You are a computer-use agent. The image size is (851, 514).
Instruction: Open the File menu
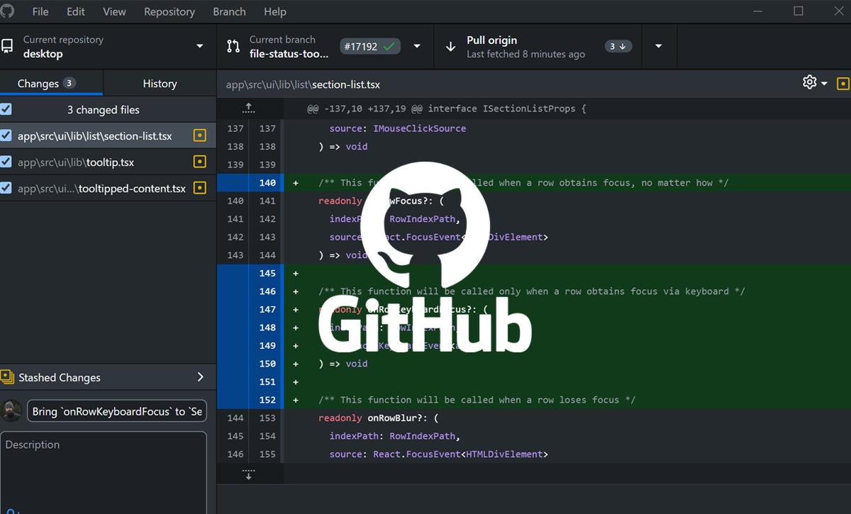(x=40, y=11)
